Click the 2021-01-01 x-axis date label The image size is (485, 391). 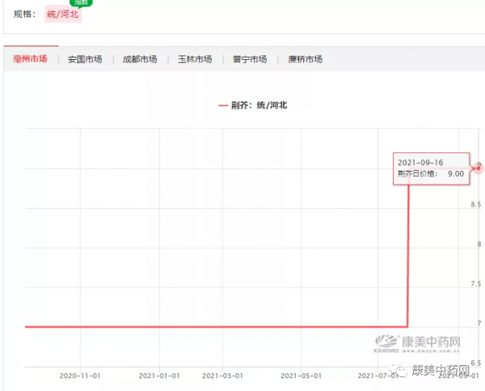coord(159,376)
